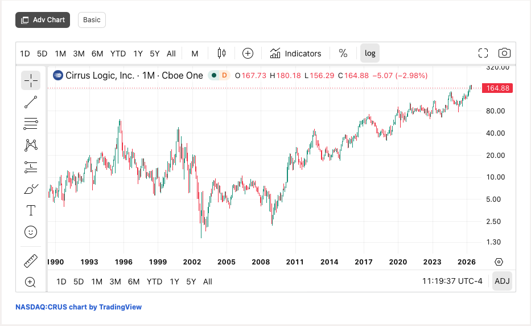Select 1M range in top toolbar
The height and width of the screenshot is (326, 531).
coord(60,54)
